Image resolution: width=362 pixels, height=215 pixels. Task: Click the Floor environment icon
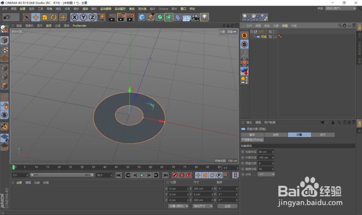(x=186, y=17)
